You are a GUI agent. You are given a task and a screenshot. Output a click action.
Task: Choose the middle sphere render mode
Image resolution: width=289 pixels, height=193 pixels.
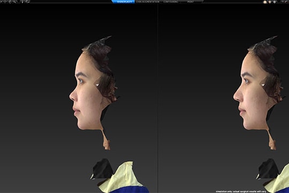pos(270,2)
